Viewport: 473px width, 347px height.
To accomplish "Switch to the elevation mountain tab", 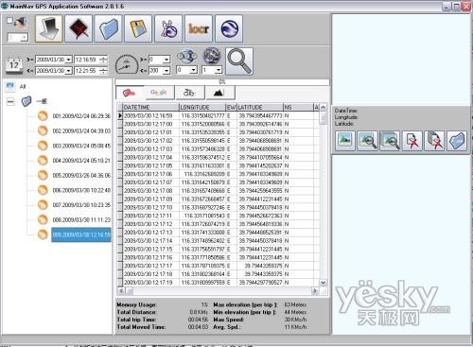I will click(x=219, y=93).
